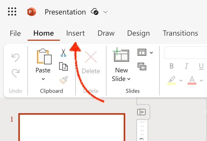Image resolution: width=207 pixels, height=141 pixels.
Task: Expand the Layout dropdown chevron
Action: tap(151, 53)
